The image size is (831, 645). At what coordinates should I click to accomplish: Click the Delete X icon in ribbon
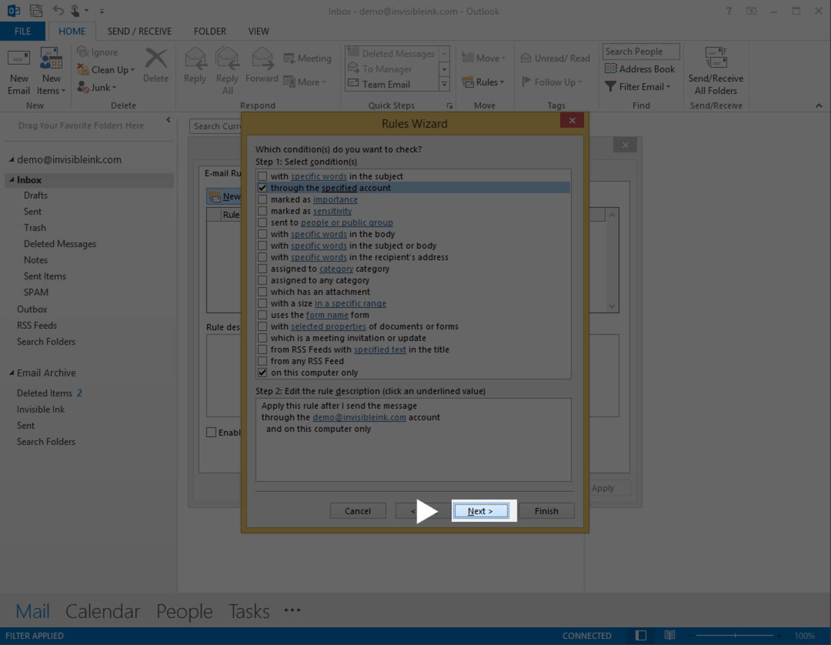point(156,58)
